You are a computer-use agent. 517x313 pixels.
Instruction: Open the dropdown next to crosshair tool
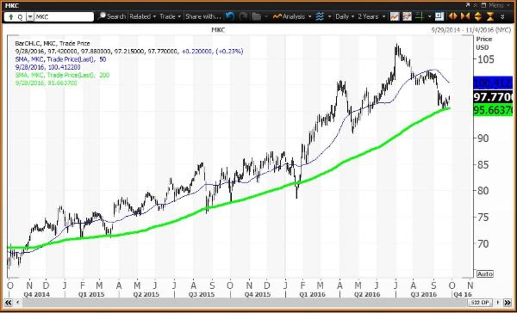(x=429, y=17)
